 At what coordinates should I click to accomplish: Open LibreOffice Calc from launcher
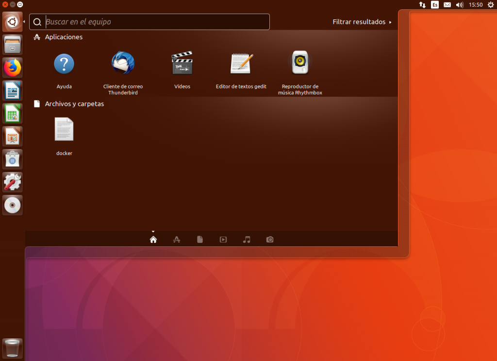click(x=12, y=113)
